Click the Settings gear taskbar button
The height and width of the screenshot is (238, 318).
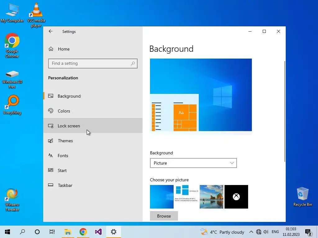pos(114,232)
